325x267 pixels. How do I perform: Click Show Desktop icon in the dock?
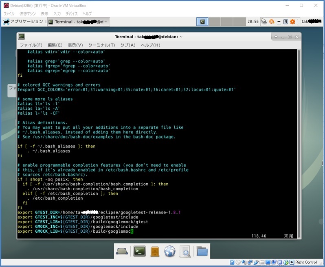click(122, 251)
